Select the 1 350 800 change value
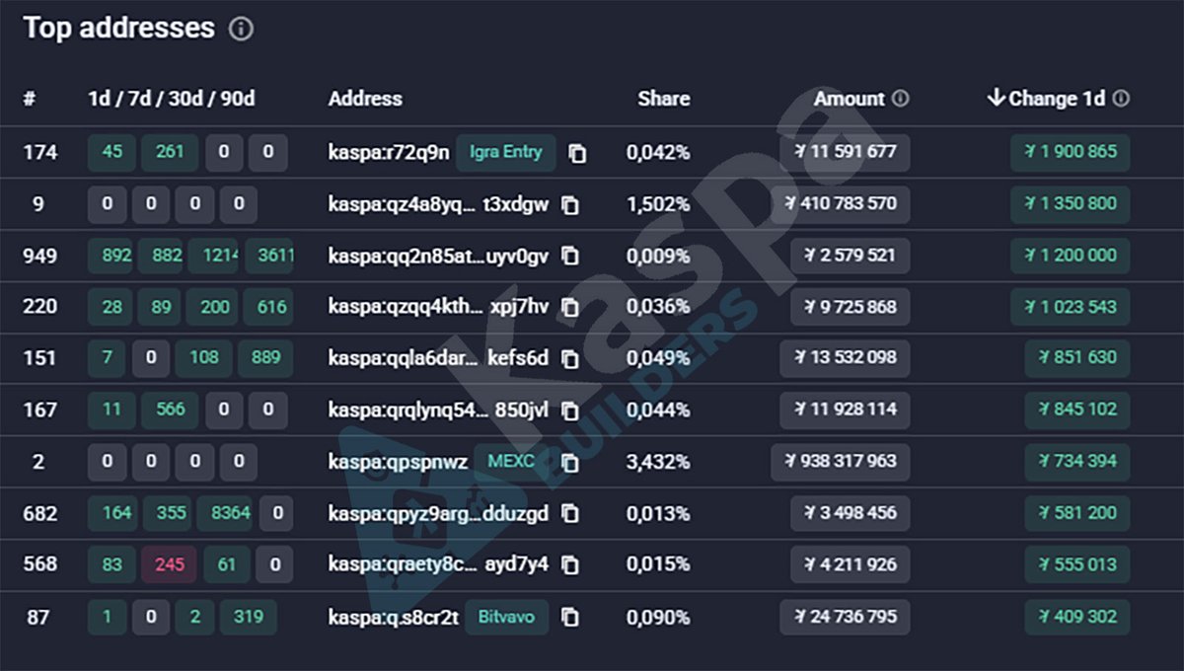Viewport: 1184px width, 671px height. (1070, 204)
